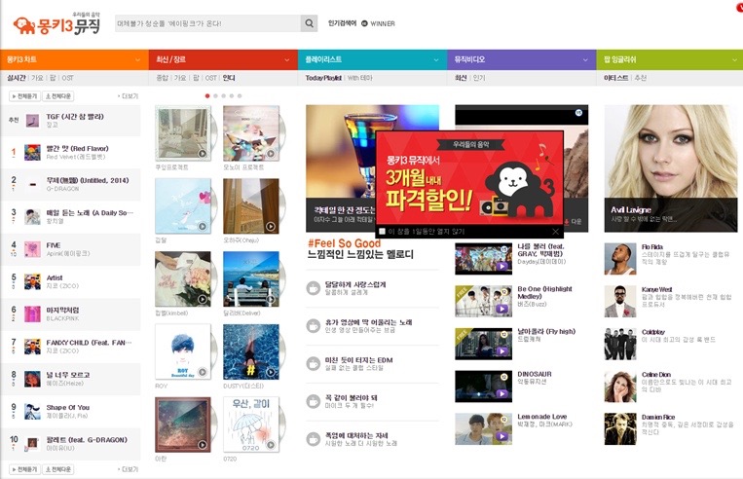Close the 3개월 파격할인 popup with X
Viewport: 743px width, 479px height.
pos(555,231)
